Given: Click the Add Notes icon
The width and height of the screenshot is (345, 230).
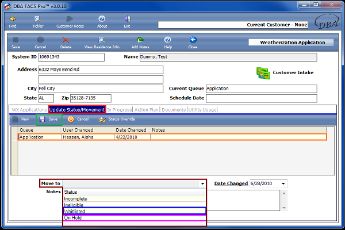Looking at the screenshot, I should pos(140,43).
